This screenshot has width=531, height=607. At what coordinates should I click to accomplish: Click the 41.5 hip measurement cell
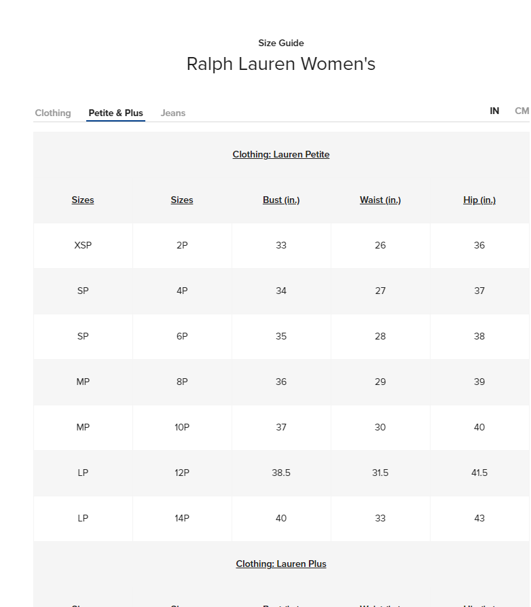[479, 473]
